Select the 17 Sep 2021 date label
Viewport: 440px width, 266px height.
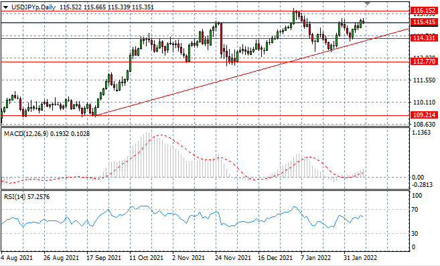pyautogui.click(x=104, y=257)
